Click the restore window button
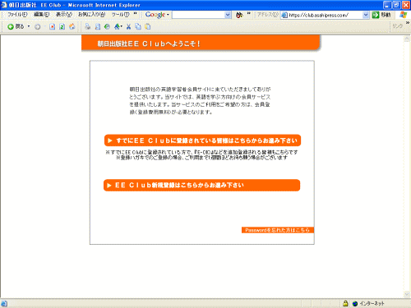Screen dimensions: 411x308 (x=396, y=5)
